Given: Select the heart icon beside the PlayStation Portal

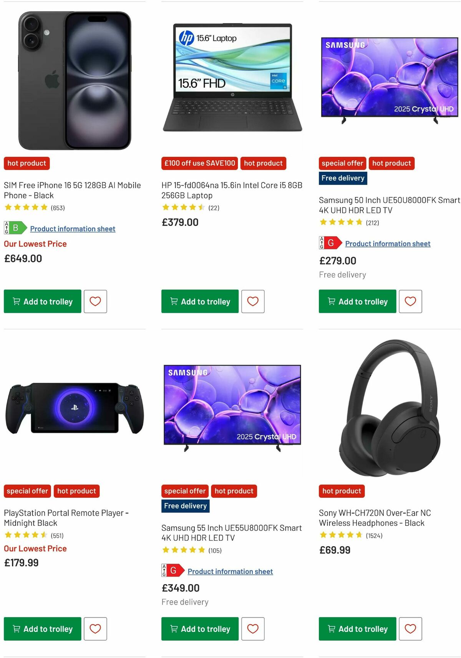Looking at the screenshot, I should [95, 629].
